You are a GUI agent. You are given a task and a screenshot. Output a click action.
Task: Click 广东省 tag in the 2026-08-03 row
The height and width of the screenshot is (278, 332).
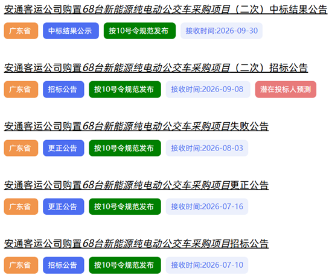21,148
